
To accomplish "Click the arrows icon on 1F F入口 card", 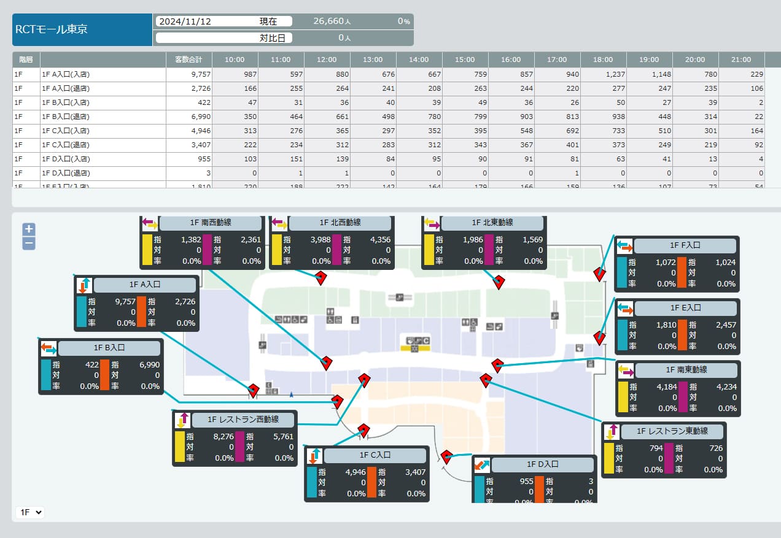I will click(624, 246).
